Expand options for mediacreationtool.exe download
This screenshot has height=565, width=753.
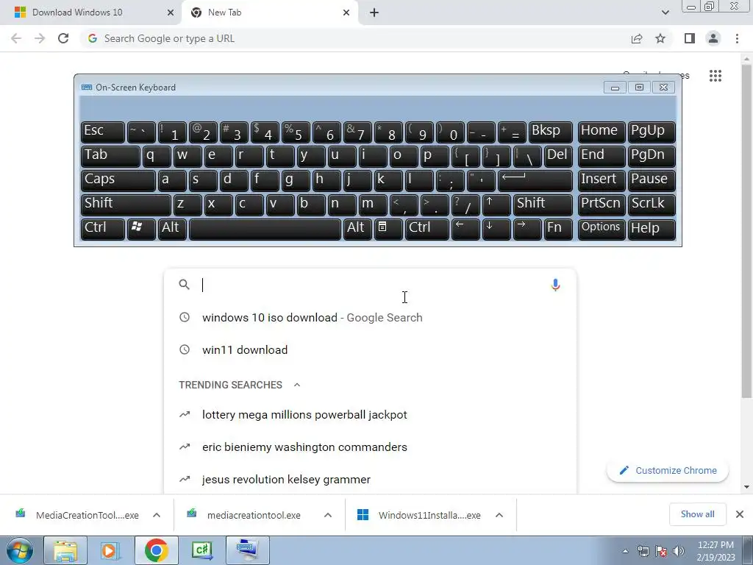click(x=328, y=515)
